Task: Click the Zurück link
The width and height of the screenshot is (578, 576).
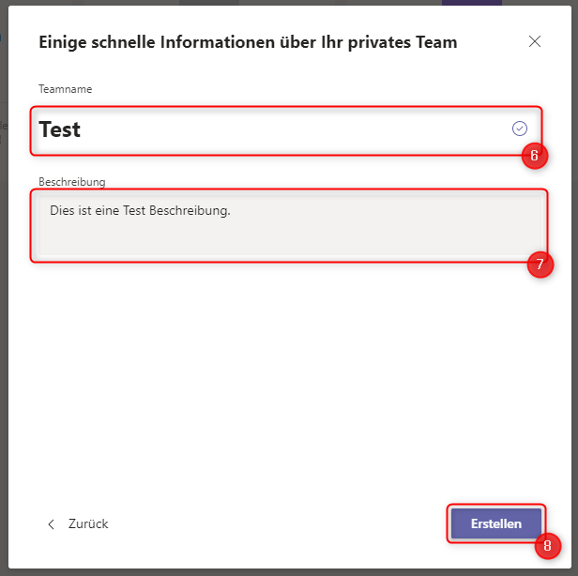Action: coord(88,524)
